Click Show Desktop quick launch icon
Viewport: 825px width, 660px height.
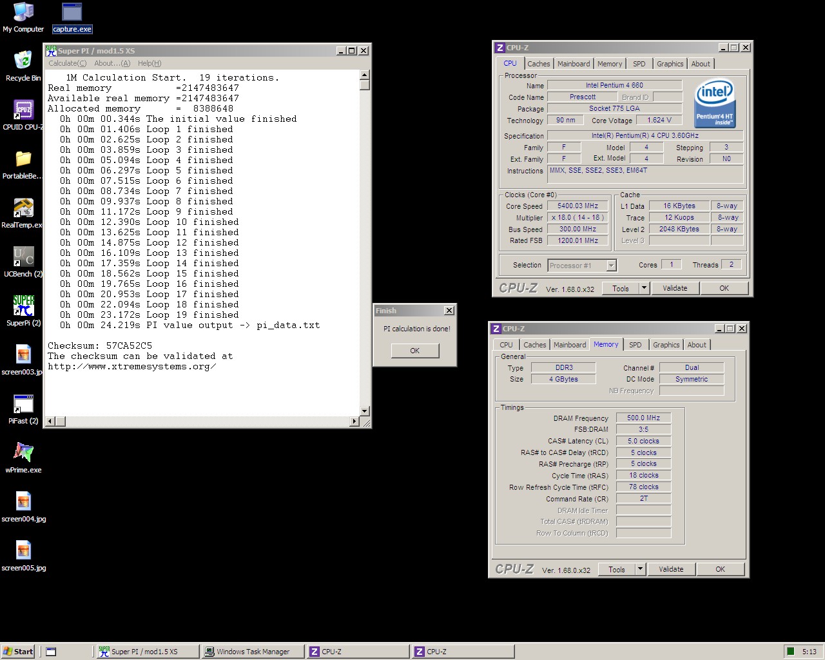tap(51, 652)
